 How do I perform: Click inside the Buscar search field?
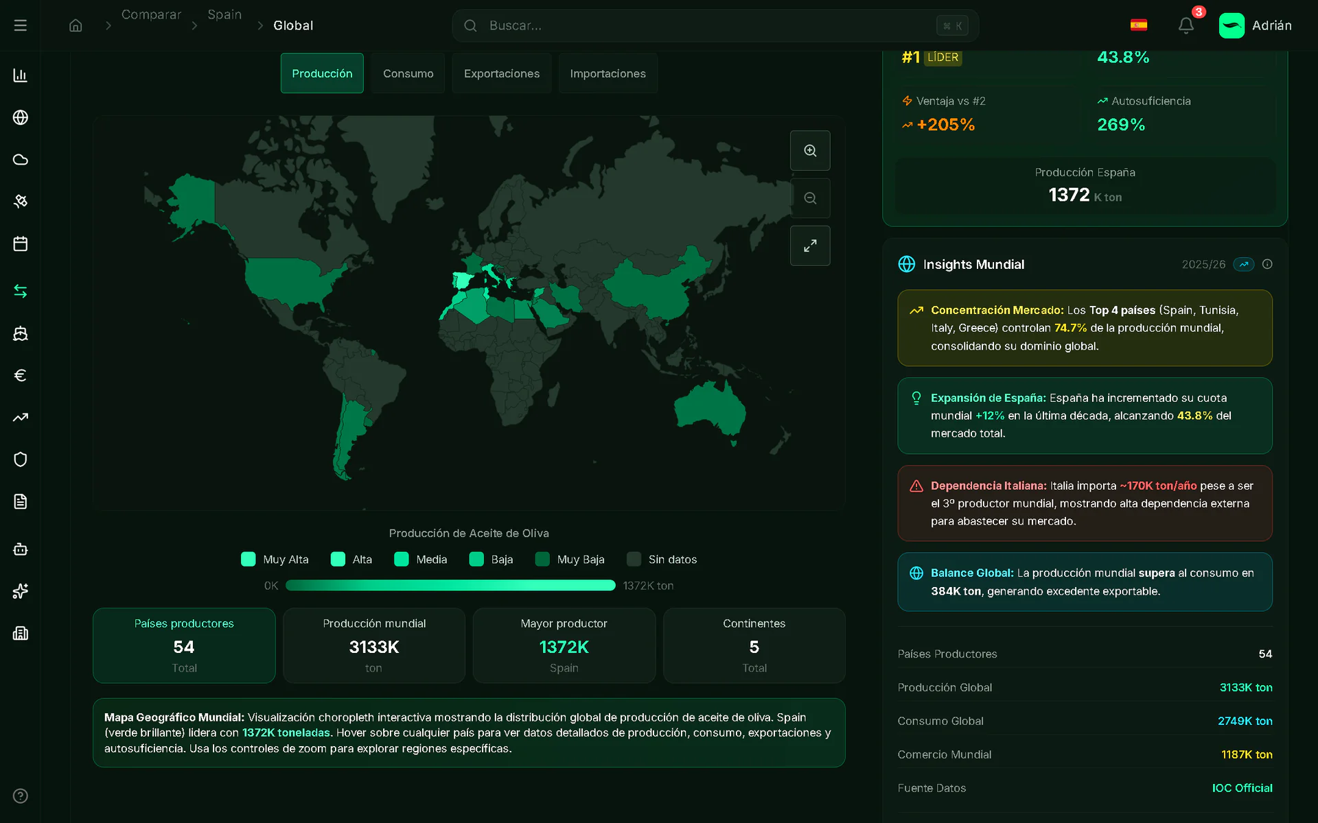coord(686,25)
